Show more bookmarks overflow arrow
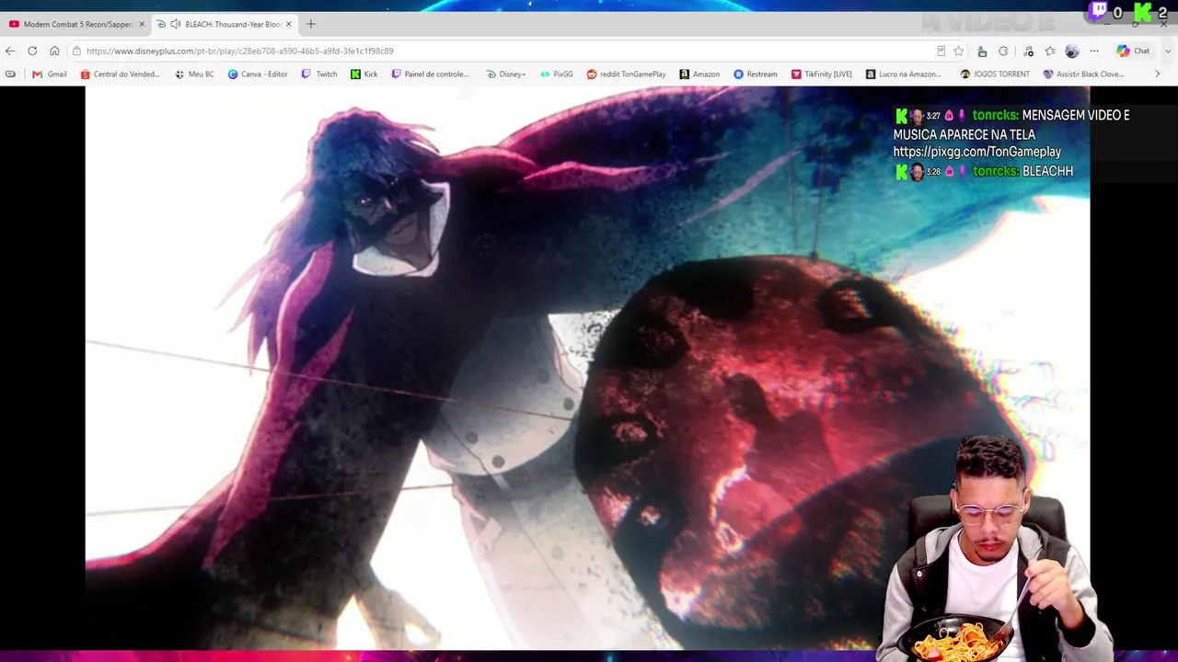The image size is (1178, 662). click(1158, 74)
